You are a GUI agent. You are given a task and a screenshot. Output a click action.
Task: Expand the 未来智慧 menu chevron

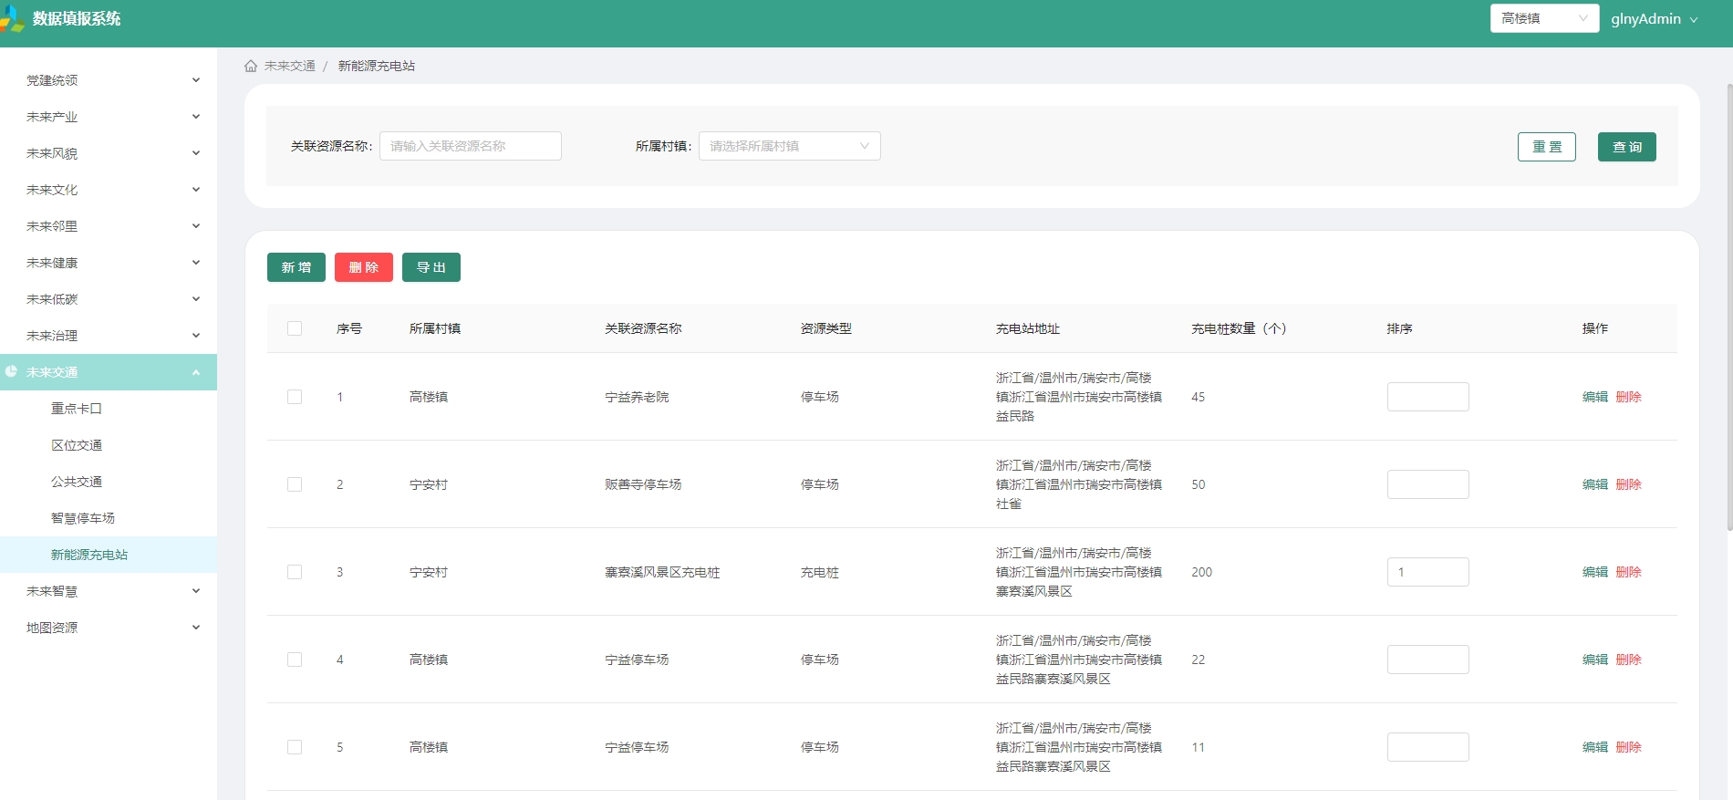(x=195, y=591)
